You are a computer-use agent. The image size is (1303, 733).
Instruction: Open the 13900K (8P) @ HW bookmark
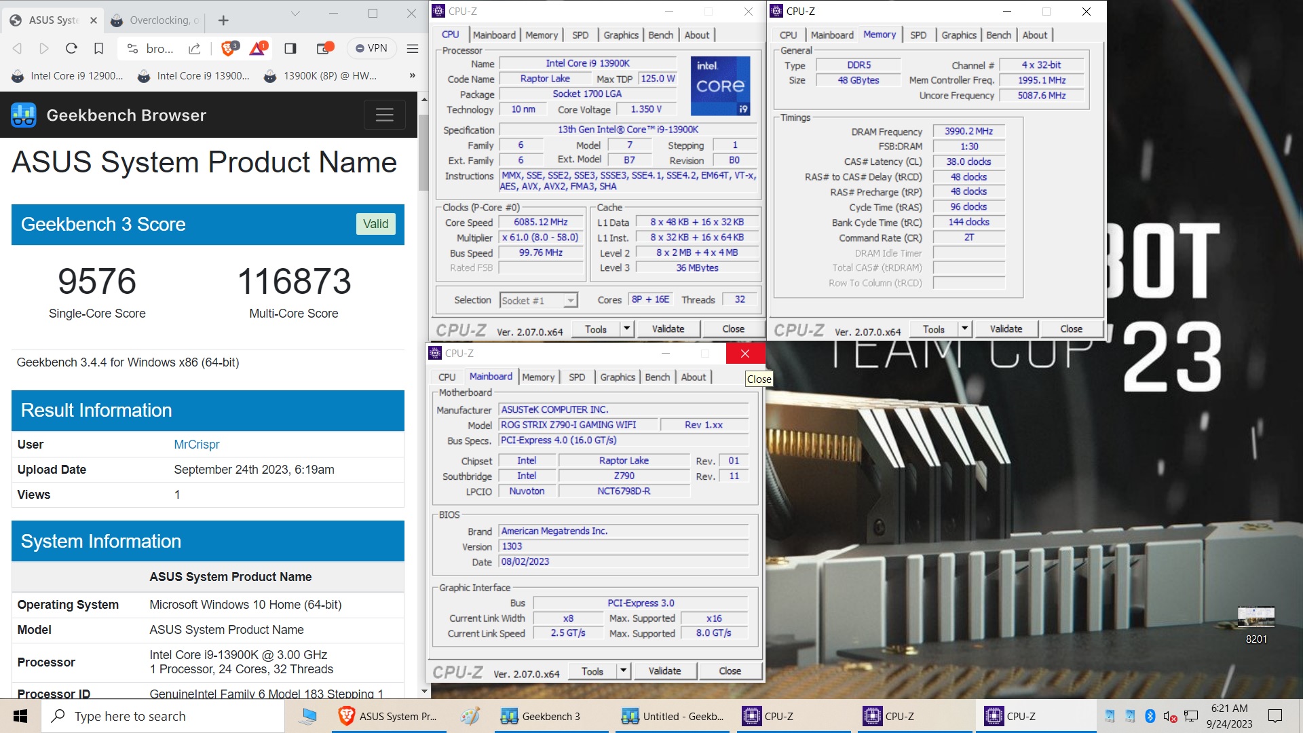pyautogui.click(x=320, y=75)
